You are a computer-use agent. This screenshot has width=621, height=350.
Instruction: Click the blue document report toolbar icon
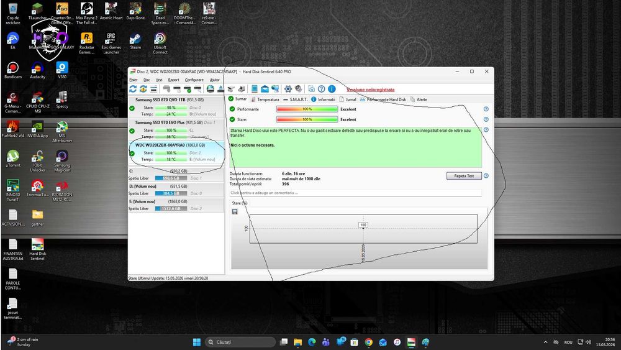pyautogui.click(x=254, y=89)
